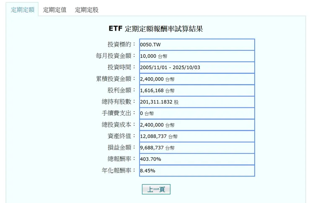Switch to the 定期定額 tab
Screen dimensions: 310x203
point(22,10)
